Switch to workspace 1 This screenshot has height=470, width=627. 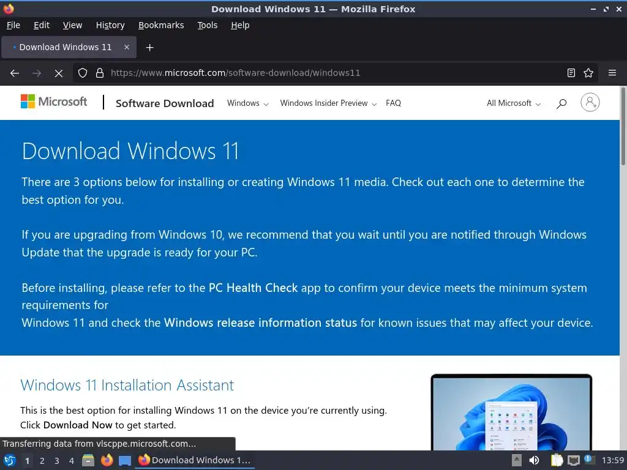coord(27,461)
